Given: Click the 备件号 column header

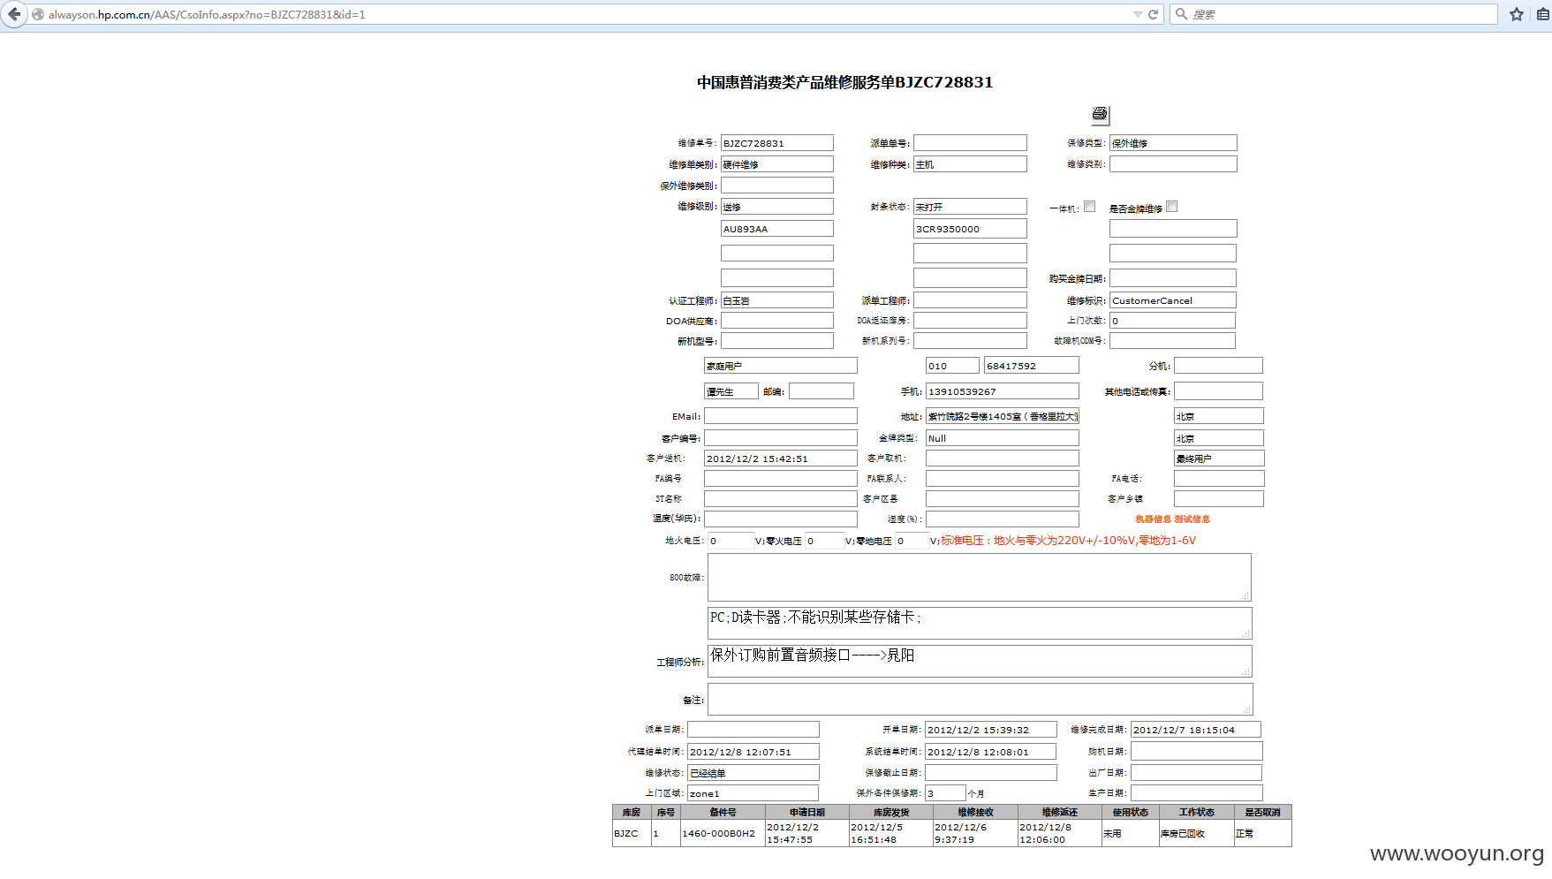Looking at the screenshot, I should (x=722, y=812).
